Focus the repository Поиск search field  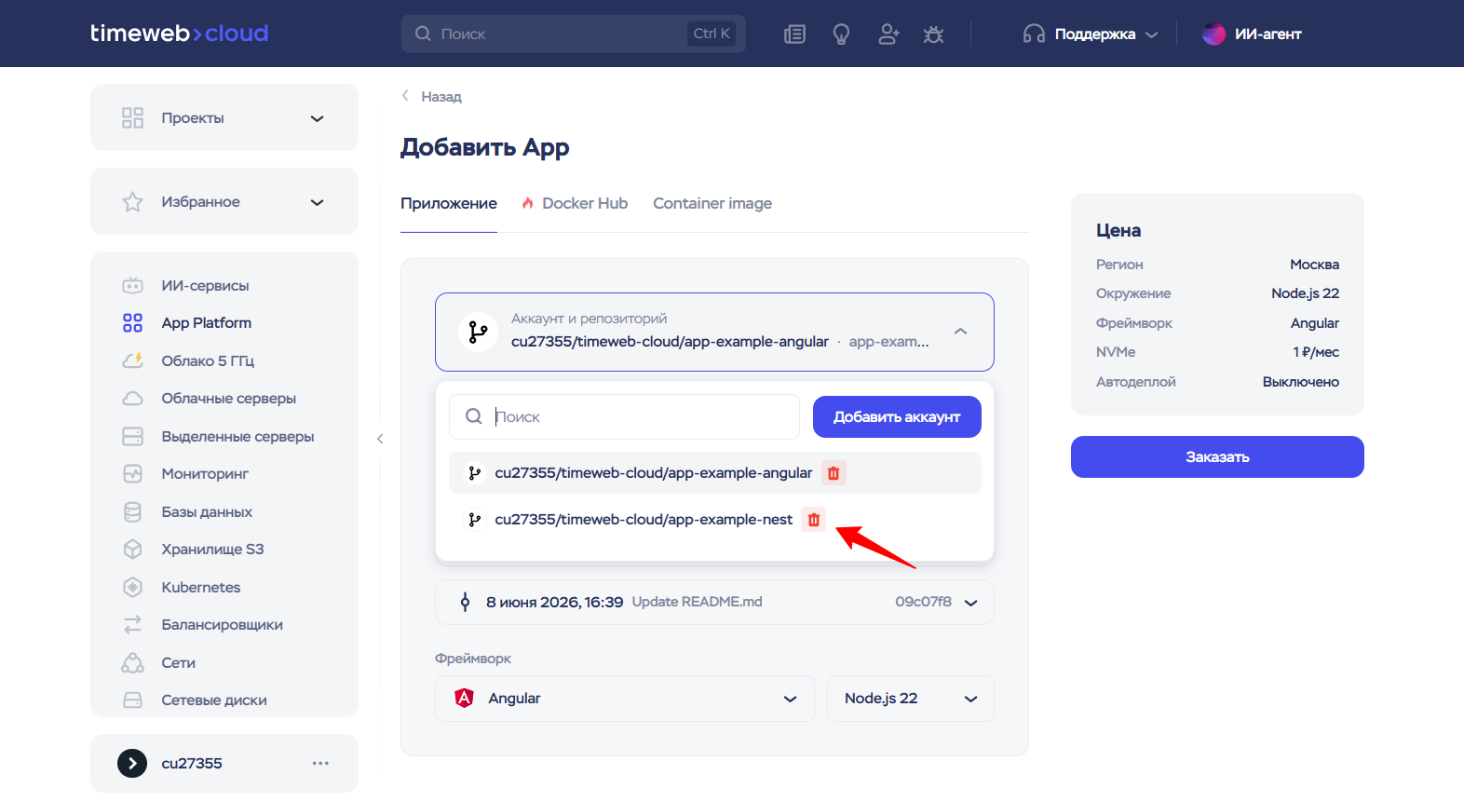click(624, 416)
